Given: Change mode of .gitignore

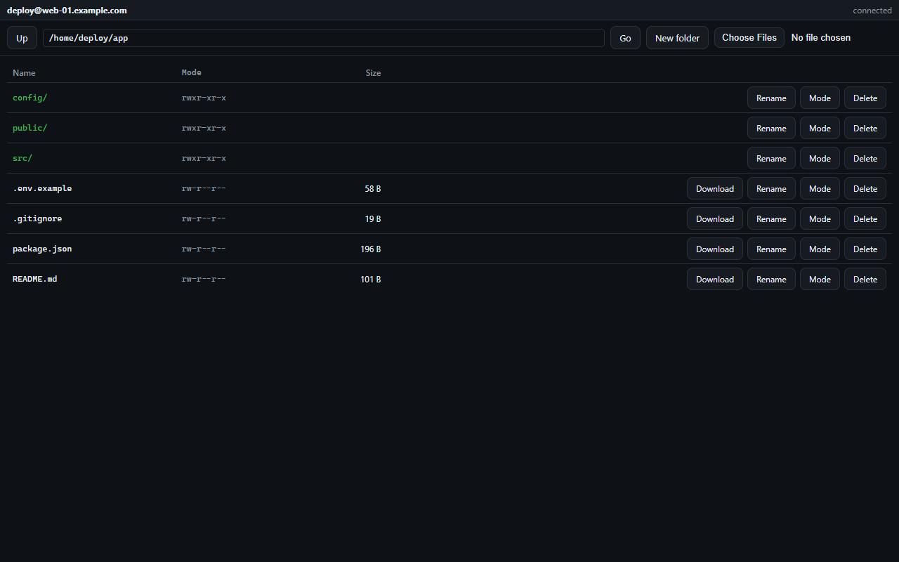Looking at the screenshot, I should pos(820,219).
